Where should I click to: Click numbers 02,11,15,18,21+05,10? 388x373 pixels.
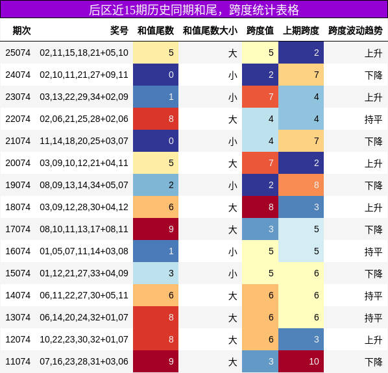tap(84, 53)
